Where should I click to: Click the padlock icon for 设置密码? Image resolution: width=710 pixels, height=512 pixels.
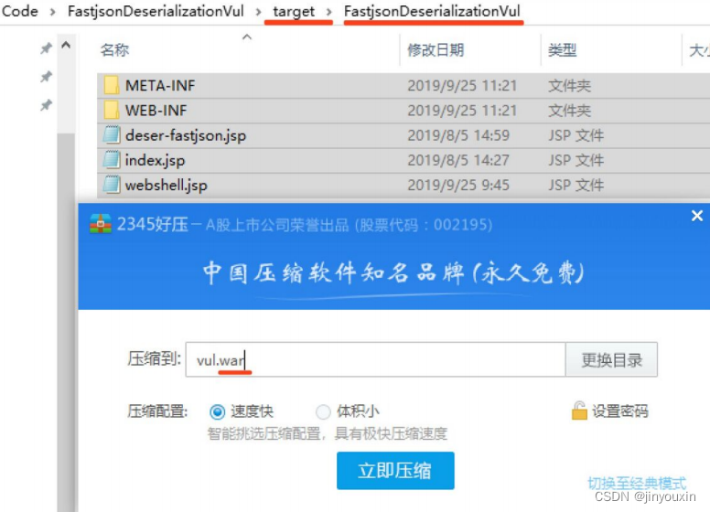click(x=579, y=411)
